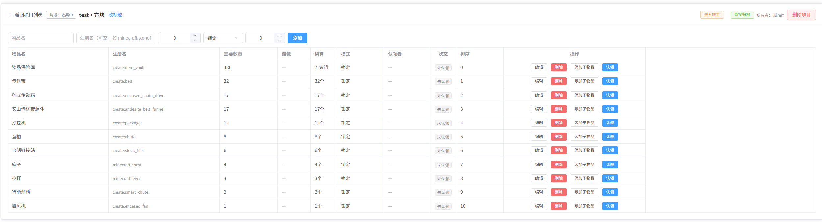Screen dimensions: 822x222
Task: Claim the 链式传动箱 item
Action: pos(610,95)
